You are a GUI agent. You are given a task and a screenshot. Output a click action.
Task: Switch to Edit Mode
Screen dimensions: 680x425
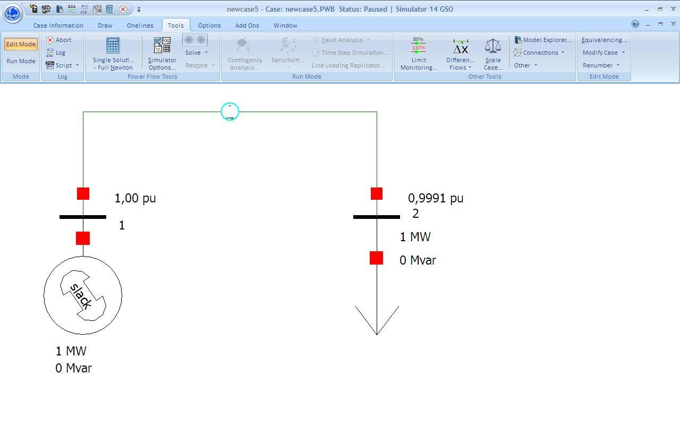click(21, 44)
